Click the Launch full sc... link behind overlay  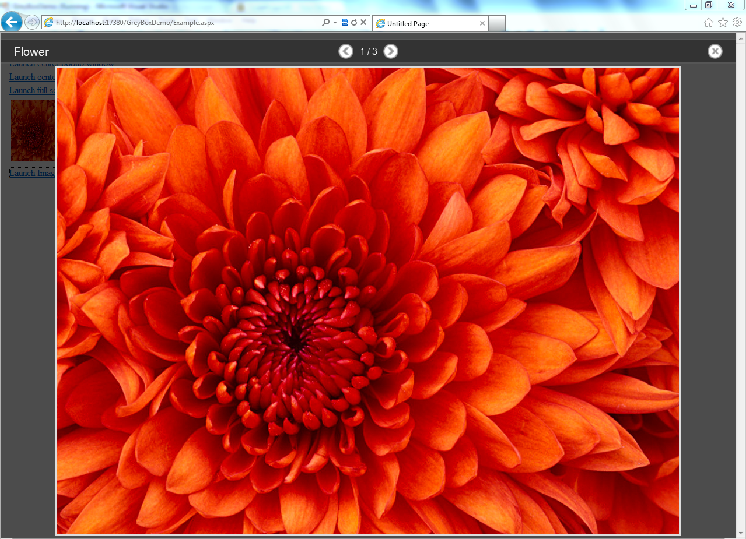tap(33, 90)
